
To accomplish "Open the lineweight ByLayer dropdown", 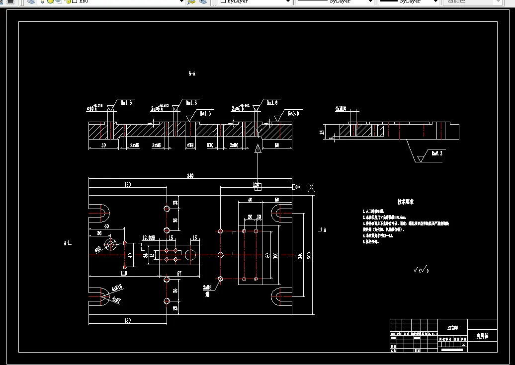I will (435, 1).
